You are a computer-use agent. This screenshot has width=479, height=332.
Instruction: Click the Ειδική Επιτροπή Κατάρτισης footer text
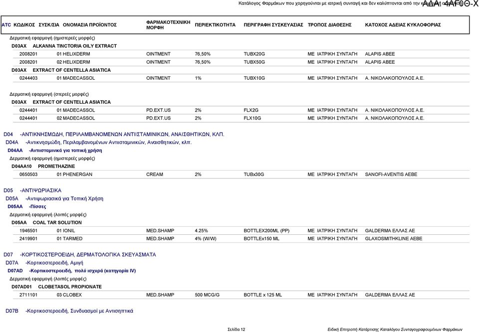(395, 330)
